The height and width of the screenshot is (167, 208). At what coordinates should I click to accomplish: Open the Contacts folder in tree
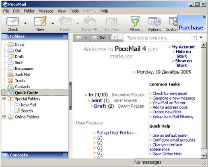pos(23,87)
